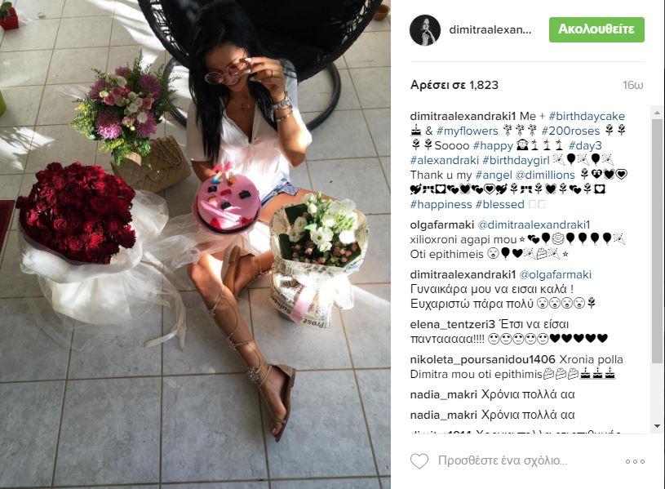Open the dimitraalexandraki profile avatar
Image resolution: width=665 pixels, height=489 pixels.
(x=425, y=29)
